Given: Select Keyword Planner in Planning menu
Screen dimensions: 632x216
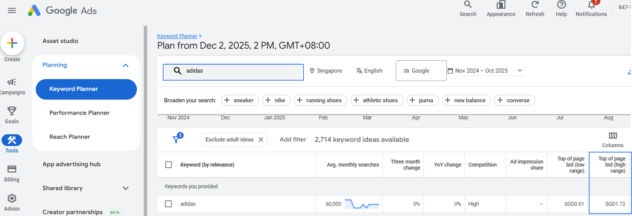Looking at the screenshot, I should click(x=86, y=89).
